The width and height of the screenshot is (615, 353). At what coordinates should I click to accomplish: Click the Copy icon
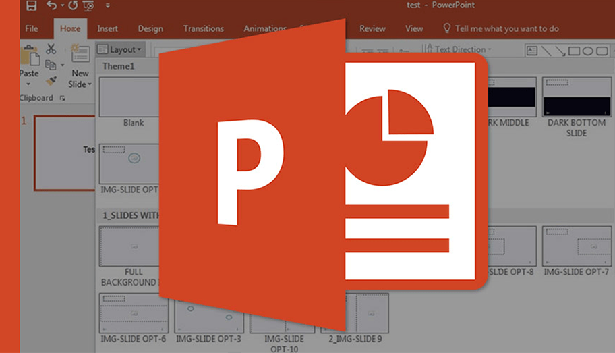pyautogui.click(x=51, y=65)
